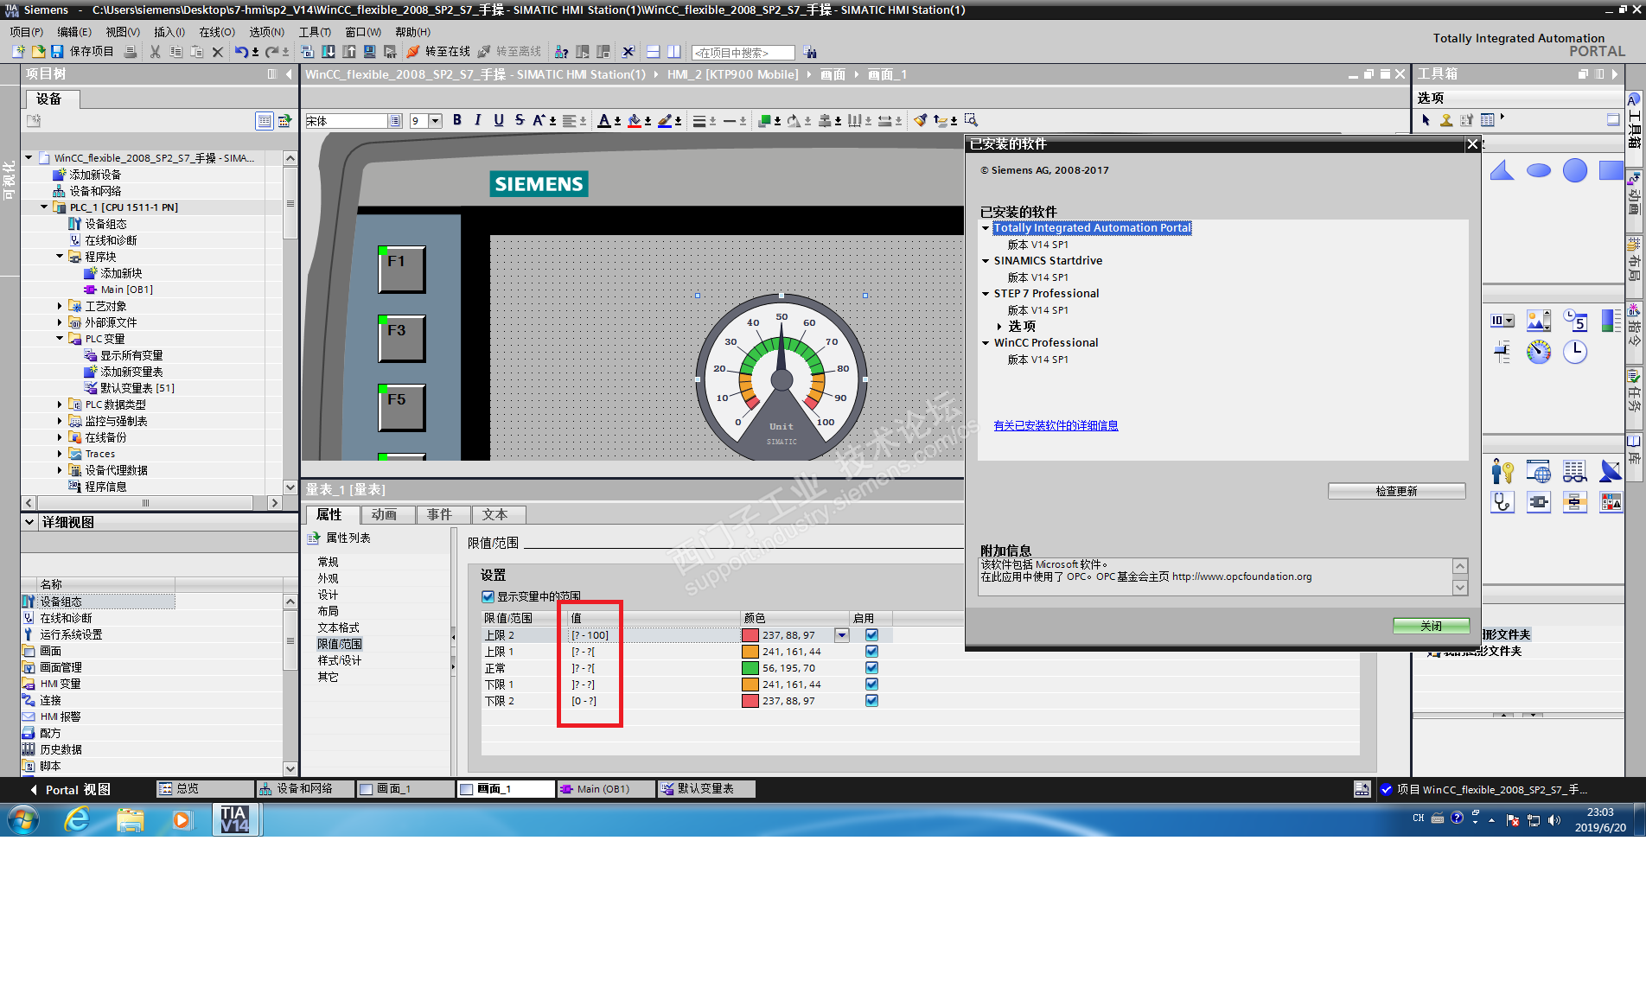
Task: Open the 编辑(E) menu
Action: point(74,32)
